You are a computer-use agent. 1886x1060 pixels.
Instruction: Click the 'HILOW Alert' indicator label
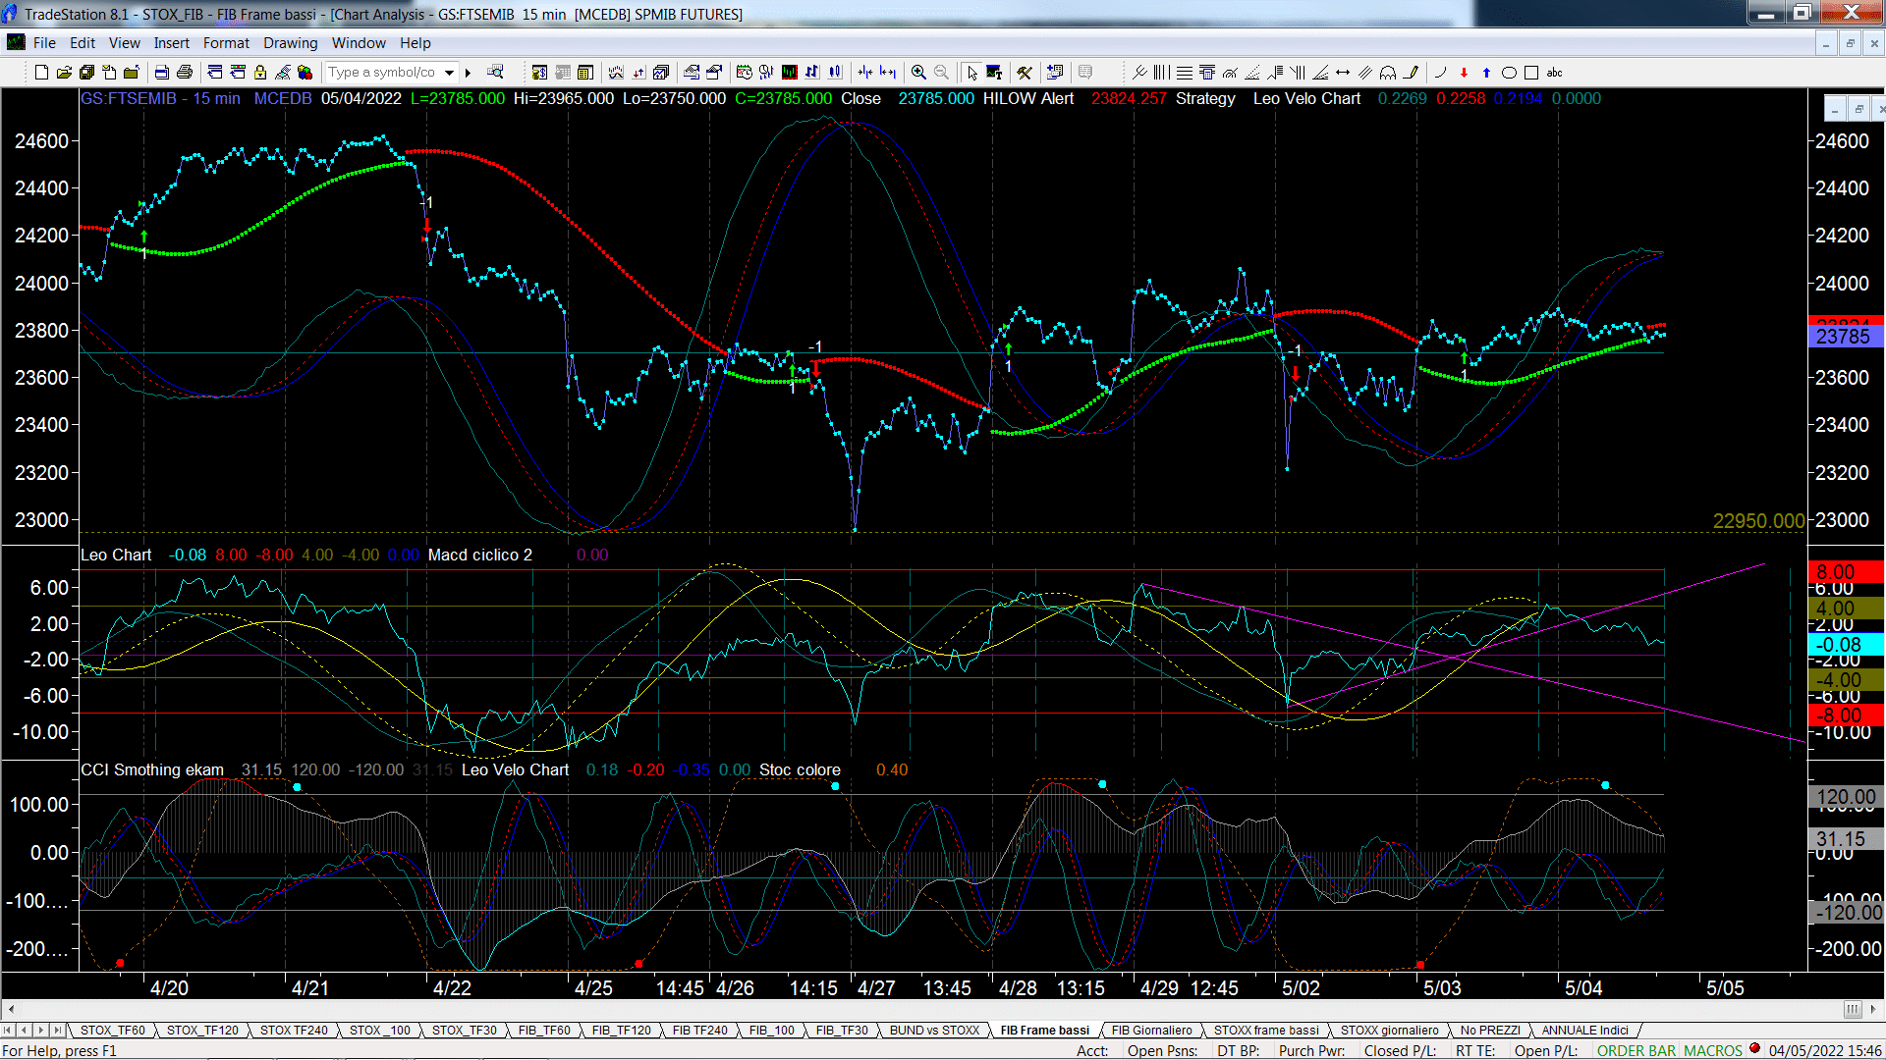1028,99
